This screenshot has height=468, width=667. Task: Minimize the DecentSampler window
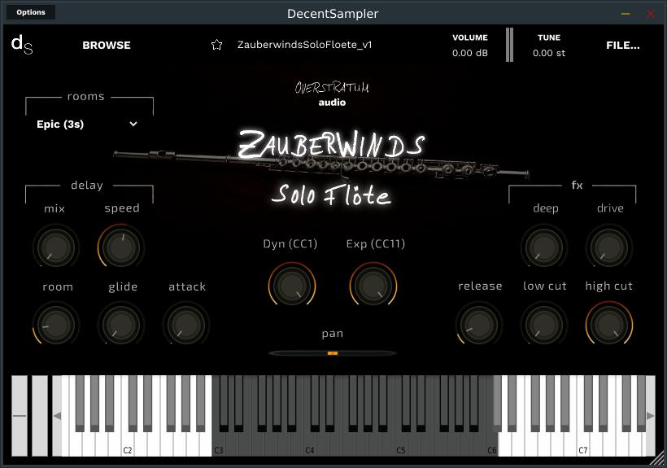click(x=626, y=14)
